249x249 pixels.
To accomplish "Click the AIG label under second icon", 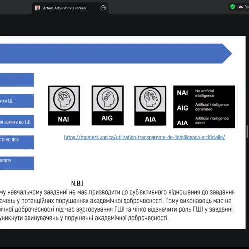I will [x=107, y=118].
